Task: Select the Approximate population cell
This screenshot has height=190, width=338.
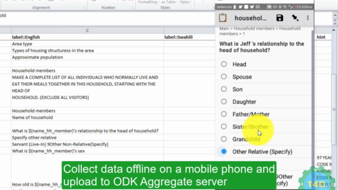Action: (87, 57)
